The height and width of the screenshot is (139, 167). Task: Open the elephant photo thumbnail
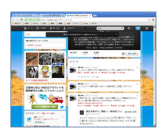45,59
